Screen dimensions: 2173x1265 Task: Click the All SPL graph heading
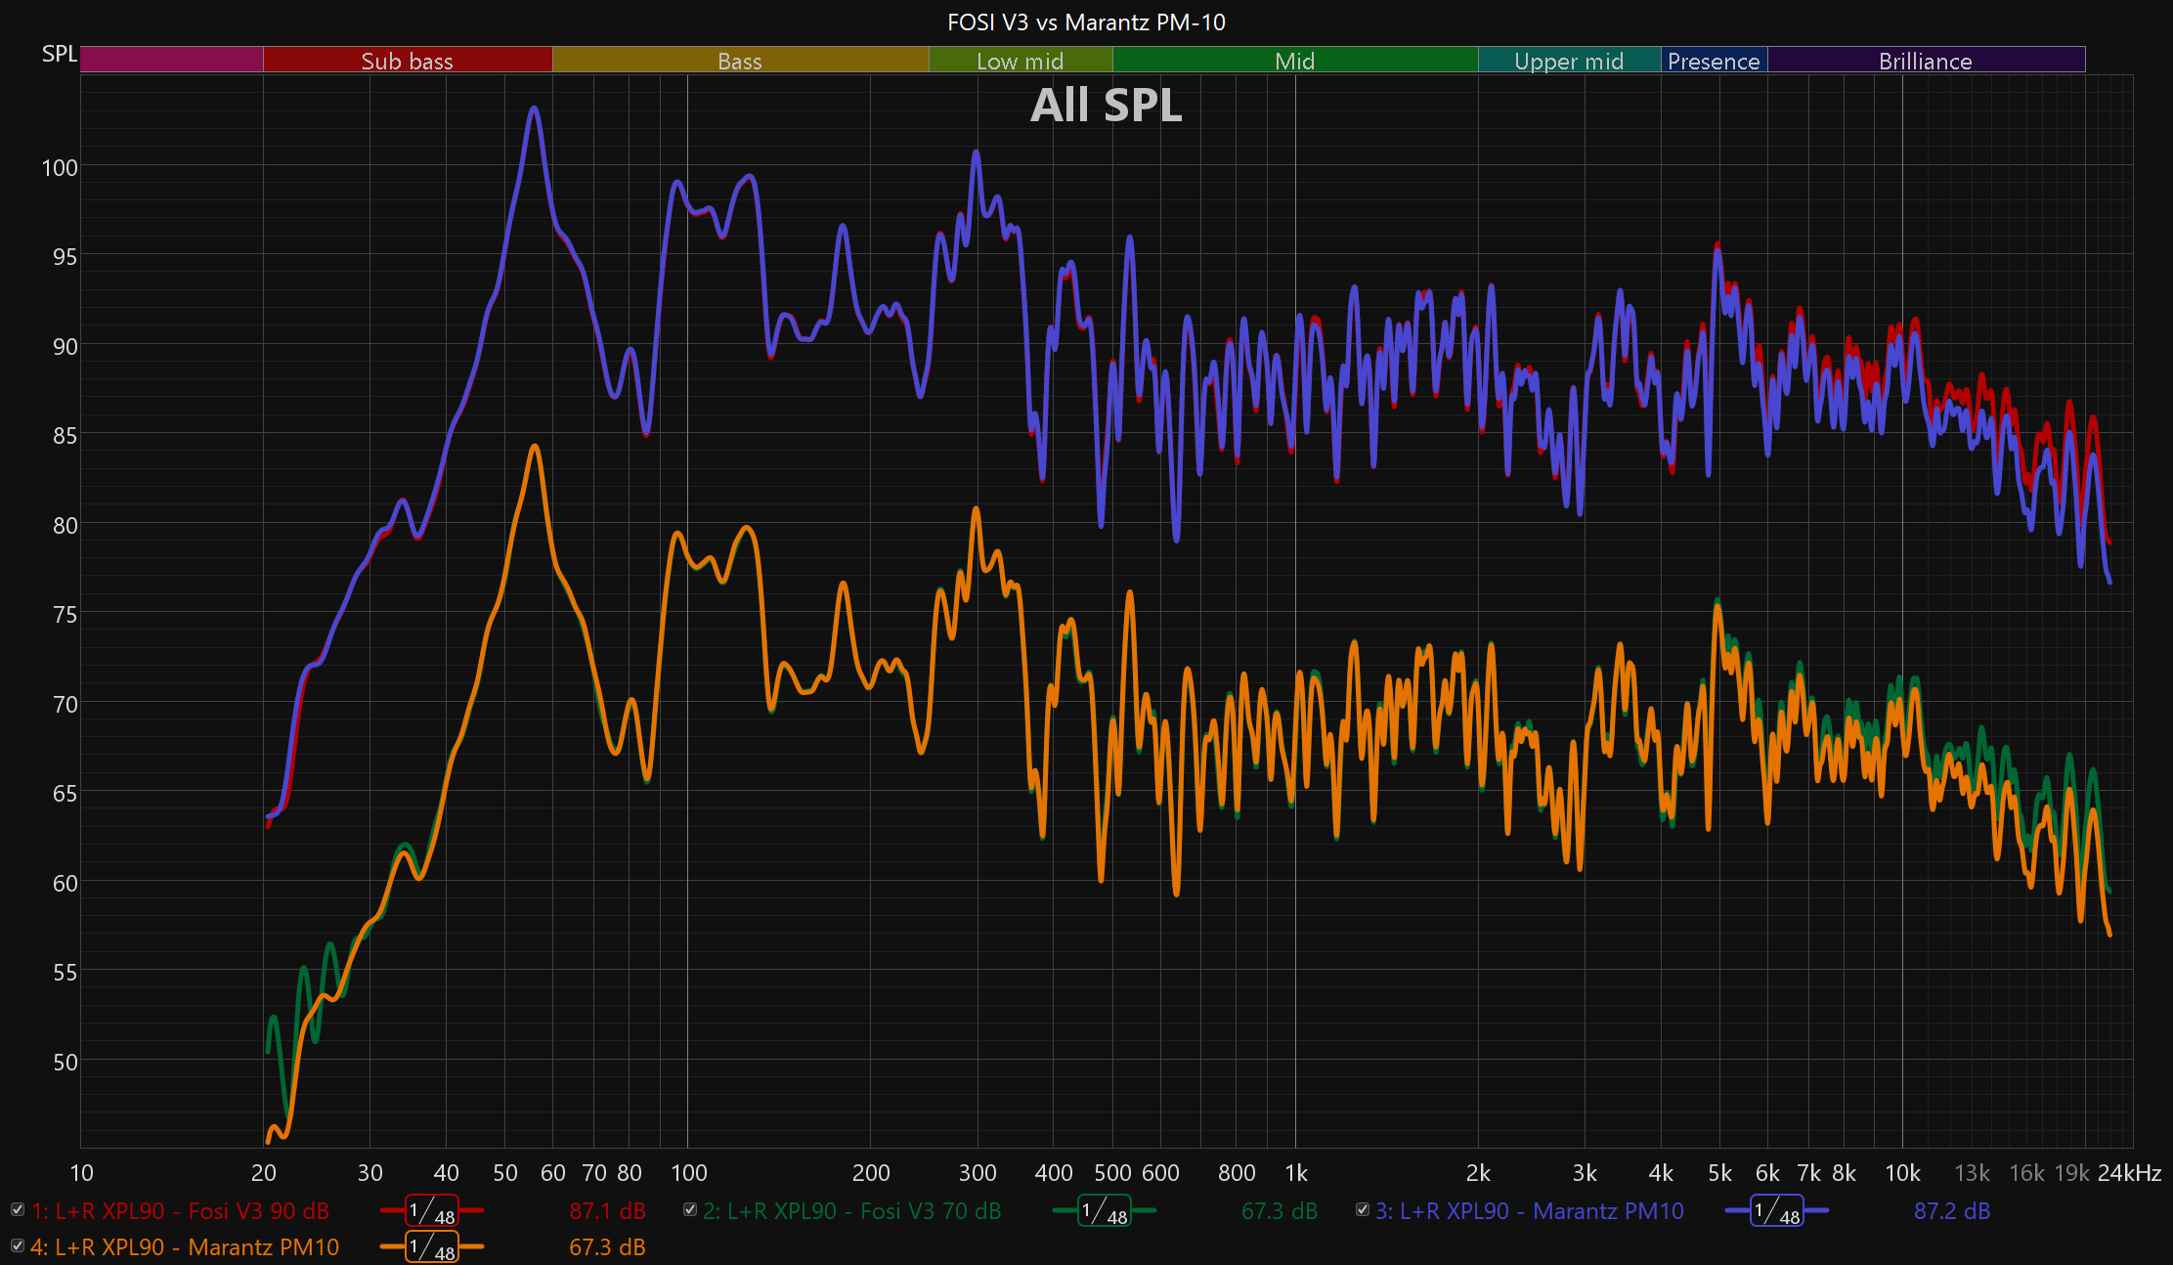1107,105
